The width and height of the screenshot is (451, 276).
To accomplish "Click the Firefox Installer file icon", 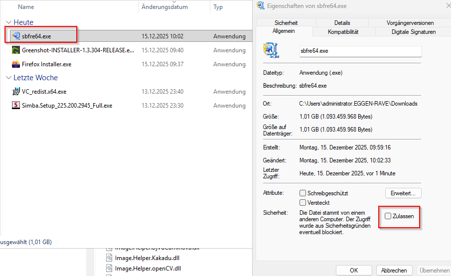I will point(15,64).
